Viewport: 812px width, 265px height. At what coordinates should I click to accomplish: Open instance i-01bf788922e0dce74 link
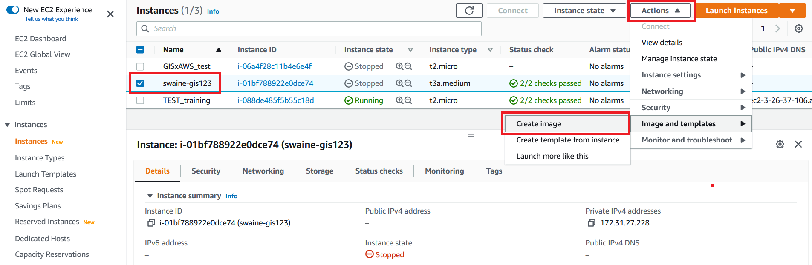275,83
